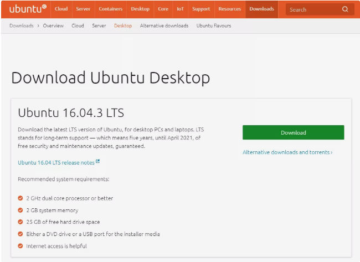The image size is (360, 262).
Task: Open the Containers menu
Action: [111, 9]
